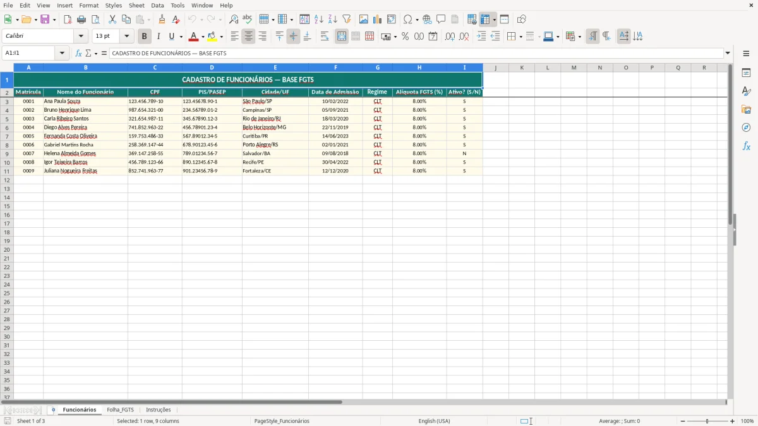The image size is (758, 426).
Task: Open the Data menu
Action: 157,5
